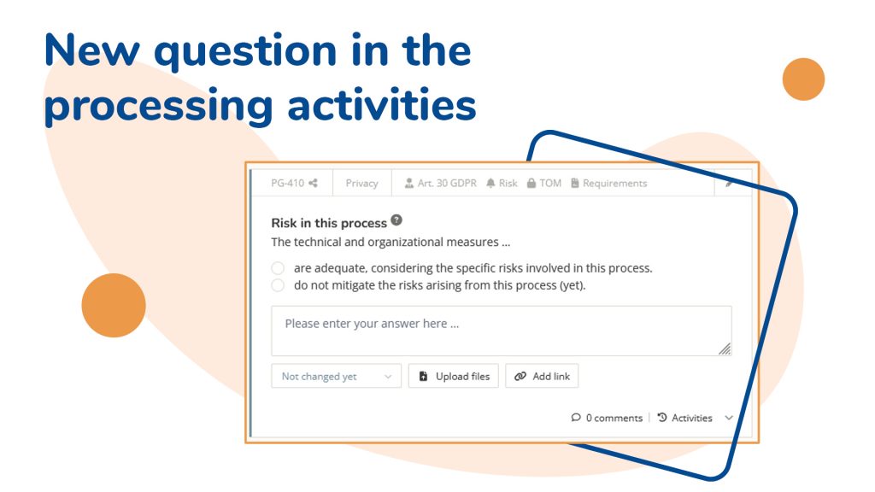
Task: Click the upload file icon on Upload files button
Action: (424, 376)
